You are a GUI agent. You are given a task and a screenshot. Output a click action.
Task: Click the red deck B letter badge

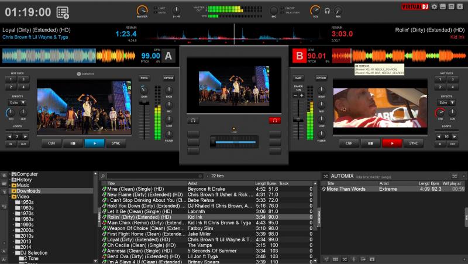click(300, 56)
